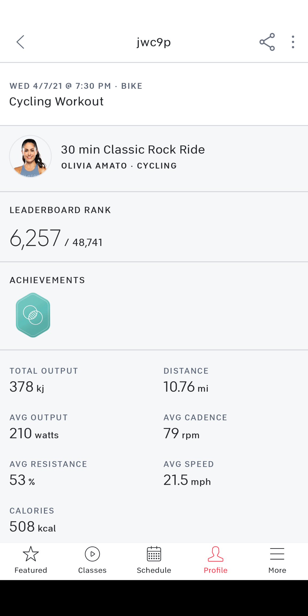Switch to the Schedule tab label
308x616 pixels.
154,570
